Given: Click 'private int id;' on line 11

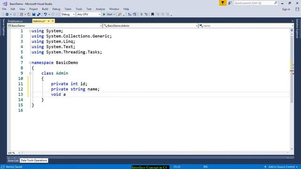Looking at the screenshot, I should [x=69, y=84].
